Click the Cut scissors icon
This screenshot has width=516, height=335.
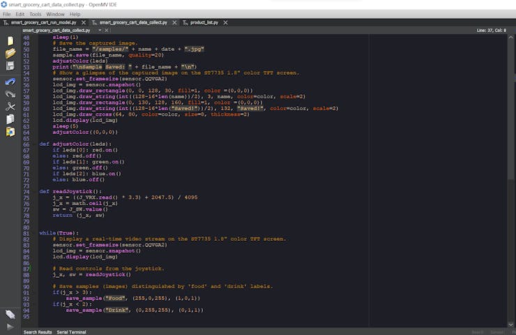[10, 107]
